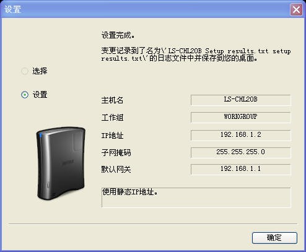Select the 设置 radio button
Image resolution: width=306 pixels, height=252 pixels.
point(25,95)
